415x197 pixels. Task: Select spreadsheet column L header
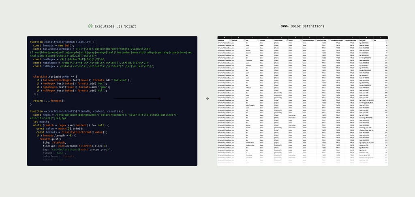click(x=381, y=38)
